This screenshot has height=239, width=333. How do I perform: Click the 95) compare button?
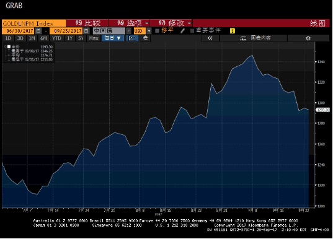point(87,23)
